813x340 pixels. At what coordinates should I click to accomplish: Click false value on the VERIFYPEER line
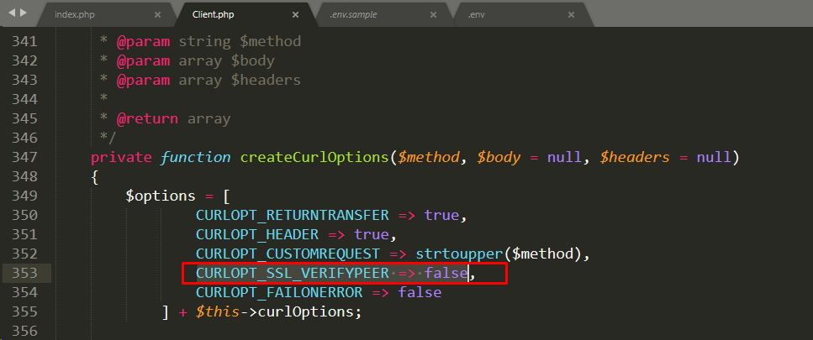coord(446,273)
